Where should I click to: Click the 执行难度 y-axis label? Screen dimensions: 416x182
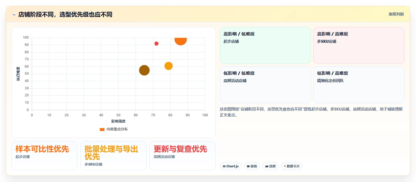[x=18, y=74]
